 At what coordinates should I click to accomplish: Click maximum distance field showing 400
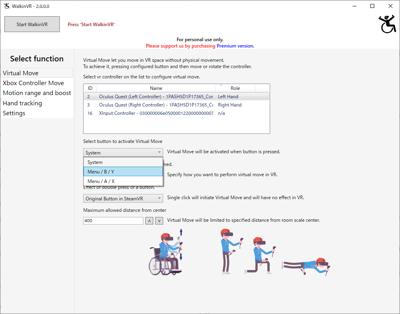click(113, 221)
